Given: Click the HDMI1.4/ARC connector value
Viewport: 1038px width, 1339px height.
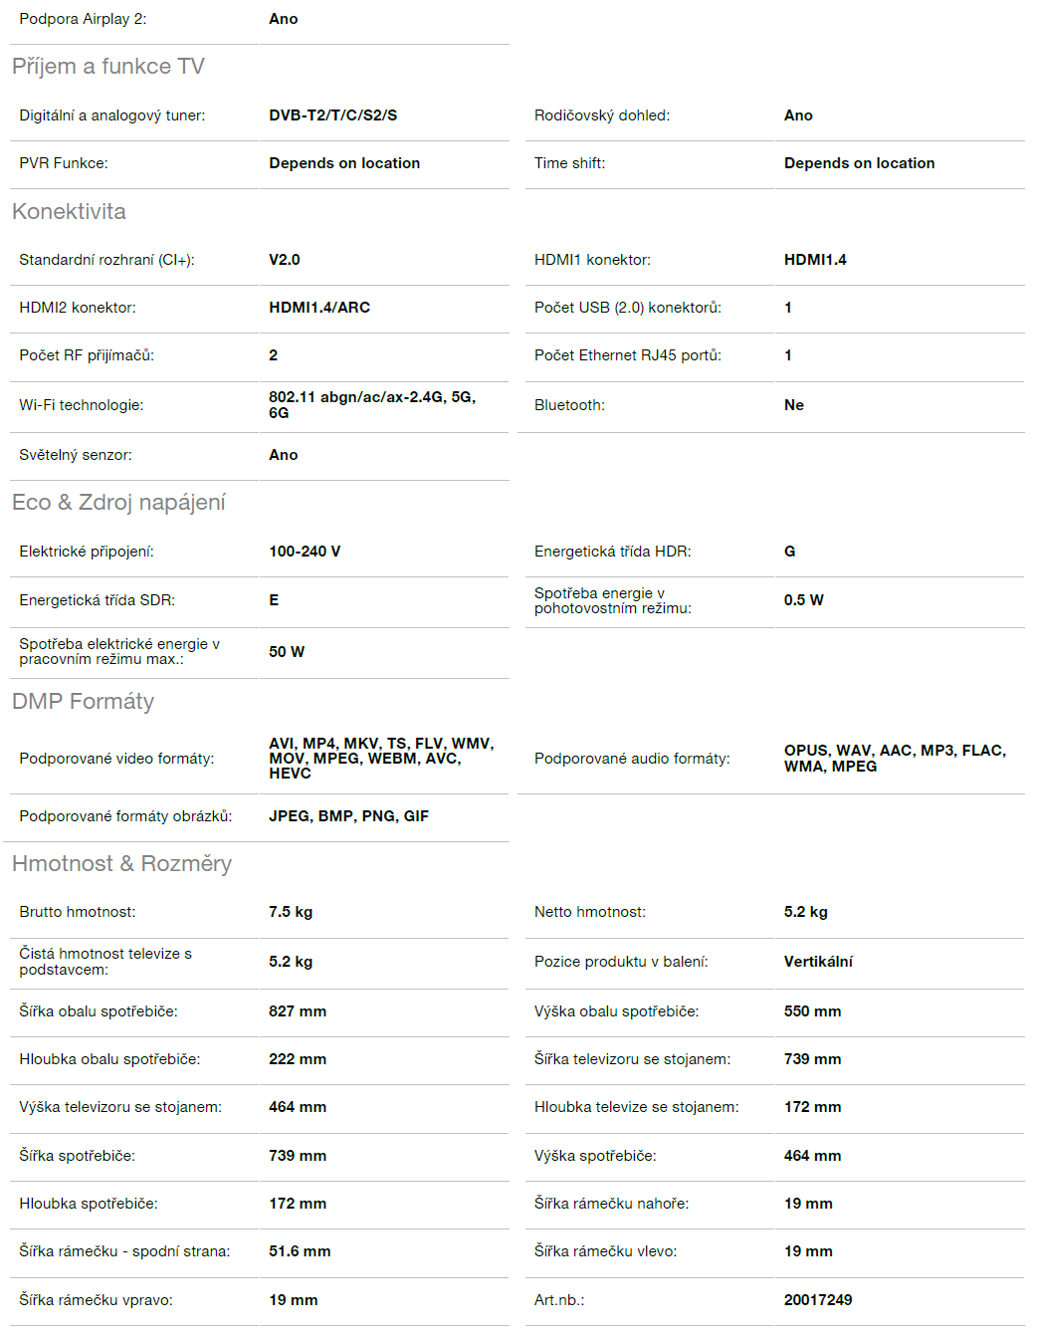Looking at the screenshot, I should tap(318, 308).
